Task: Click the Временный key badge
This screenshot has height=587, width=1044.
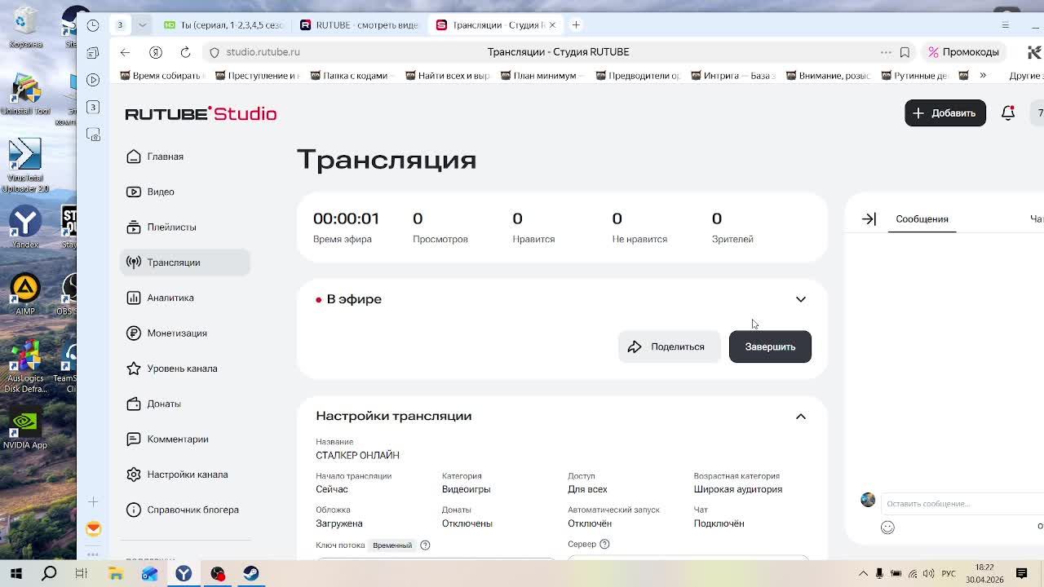Action: 392,545
